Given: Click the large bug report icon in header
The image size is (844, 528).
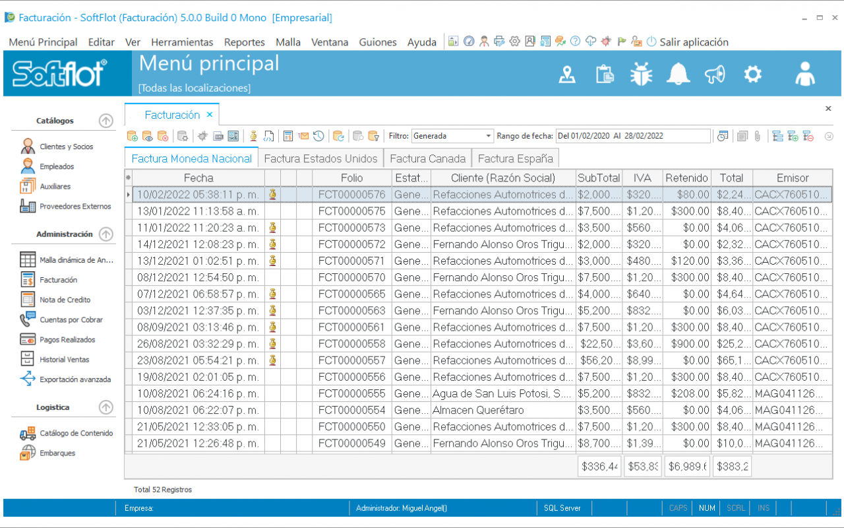Looking at the screenshot, I should click(641, 74).
